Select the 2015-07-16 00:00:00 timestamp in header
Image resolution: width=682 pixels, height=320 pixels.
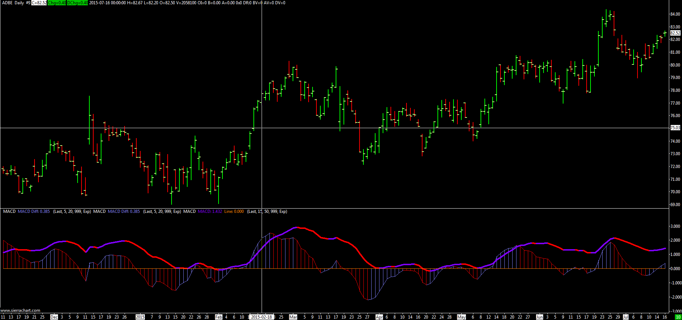pyautogui.click(x=107, y=3)
